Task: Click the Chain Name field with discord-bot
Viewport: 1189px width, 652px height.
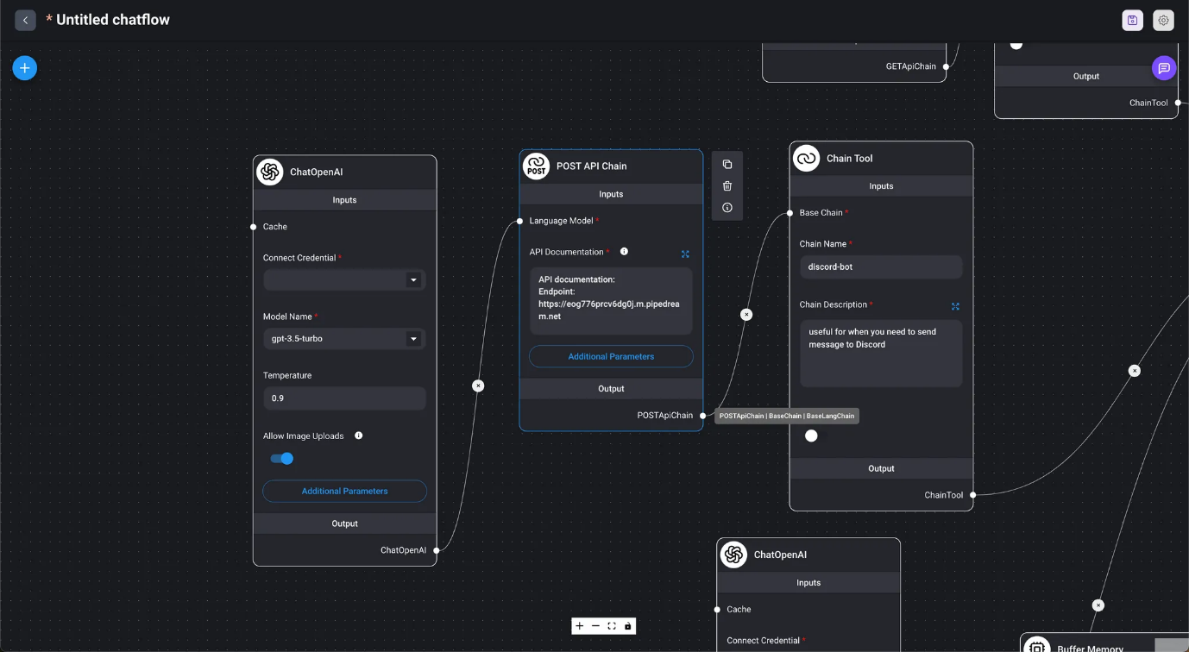Action: pos(880,267)
